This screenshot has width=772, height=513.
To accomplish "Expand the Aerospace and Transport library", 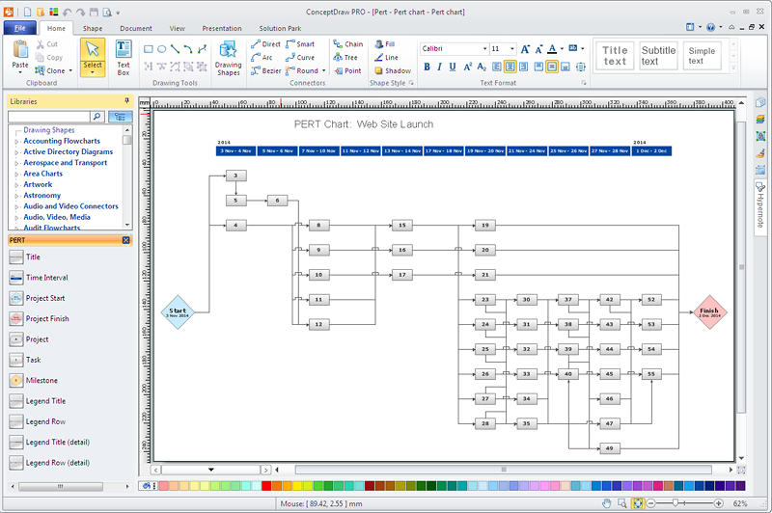I will 16,163.
